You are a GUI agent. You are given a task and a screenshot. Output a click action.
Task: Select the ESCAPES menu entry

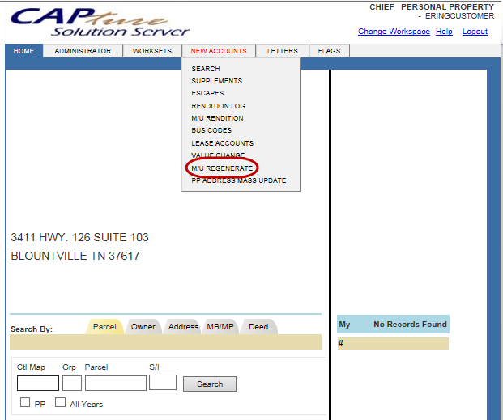207,93
